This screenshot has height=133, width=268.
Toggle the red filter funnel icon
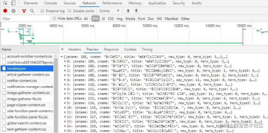(x=24, y=11)
